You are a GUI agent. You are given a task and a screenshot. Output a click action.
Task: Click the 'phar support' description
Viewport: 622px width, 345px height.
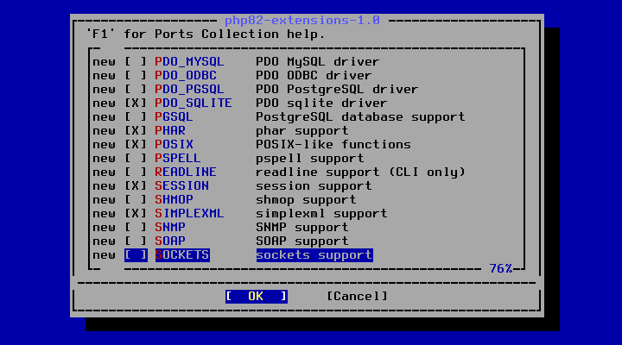coord(301,131)
